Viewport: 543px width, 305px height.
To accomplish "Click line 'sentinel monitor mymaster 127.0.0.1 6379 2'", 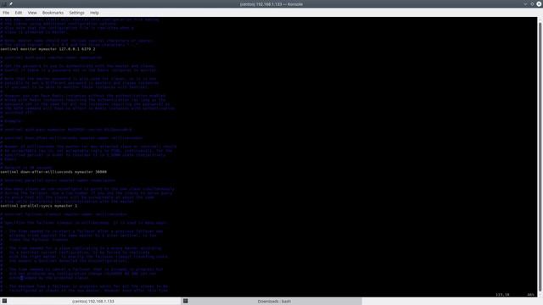I will click(x=48, y=49).
